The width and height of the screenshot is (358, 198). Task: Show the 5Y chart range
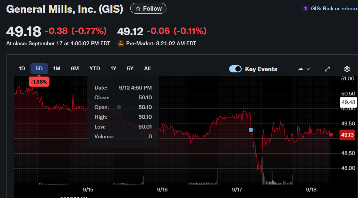[x=130, y=69]
